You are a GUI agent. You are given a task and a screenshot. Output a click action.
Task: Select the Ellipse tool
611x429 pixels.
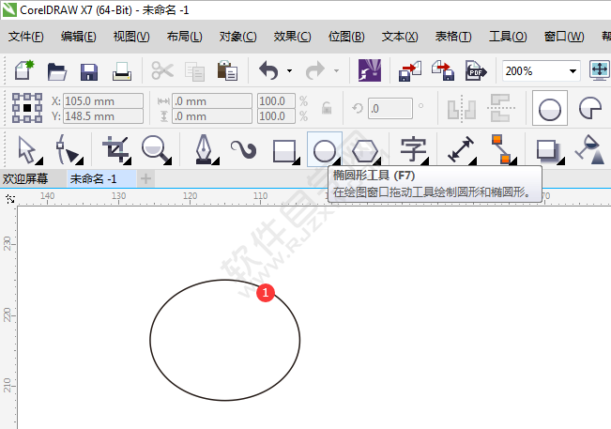coord(325,150)
